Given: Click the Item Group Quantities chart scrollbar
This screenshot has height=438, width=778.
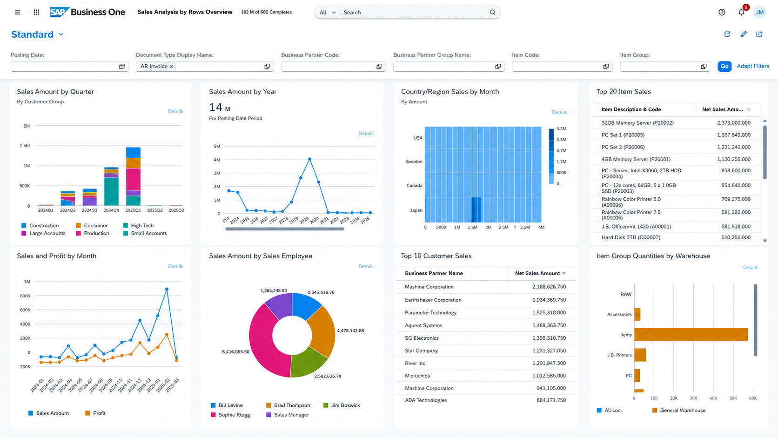Looking at the screenshot, I should [x=755, y=320].
